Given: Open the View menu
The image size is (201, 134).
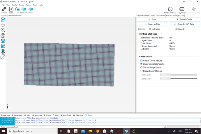Looking at the screenshot, I should [8, 5].
